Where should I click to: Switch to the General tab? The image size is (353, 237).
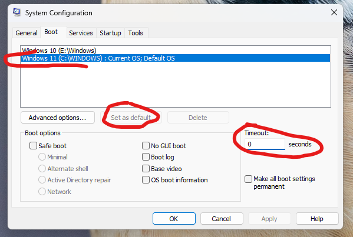pyautogui.click(x=27, y=33)
